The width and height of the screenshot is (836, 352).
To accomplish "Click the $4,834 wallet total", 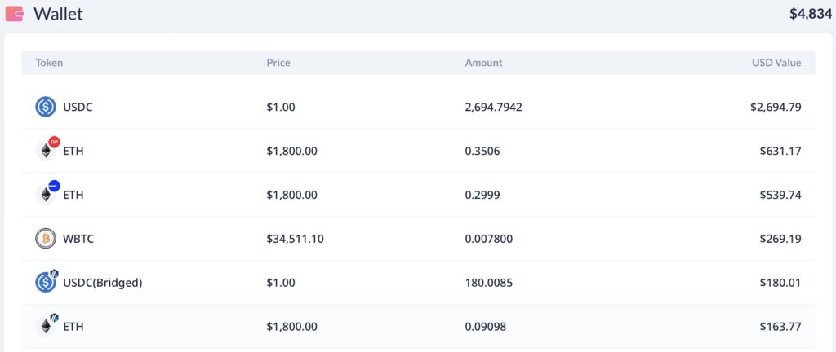I will tap(810, 14).
